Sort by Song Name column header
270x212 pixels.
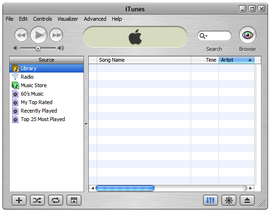[144, 60]
